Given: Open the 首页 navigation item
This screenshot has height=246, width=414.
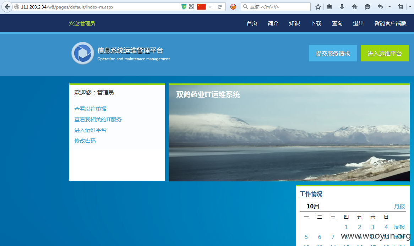Looking at the screenshot, I should pyautogui.click(x=252, y=23).
